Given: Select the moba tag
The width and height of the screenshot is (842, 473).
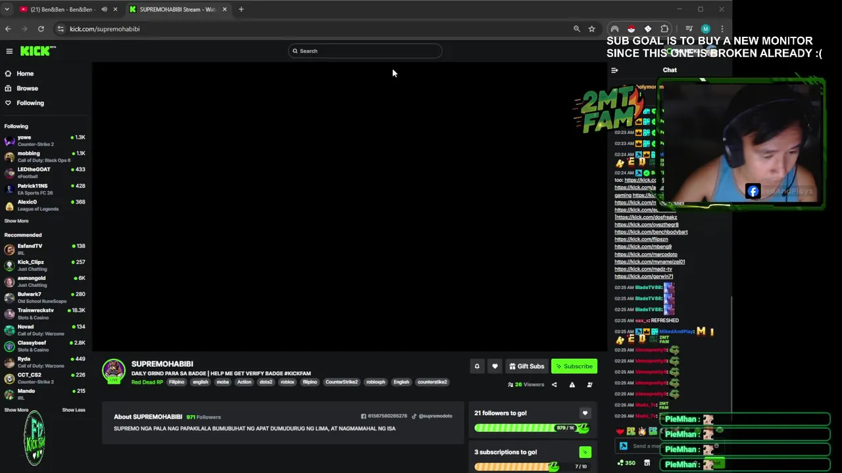Looking at the screenshot, I should point(223,382).
